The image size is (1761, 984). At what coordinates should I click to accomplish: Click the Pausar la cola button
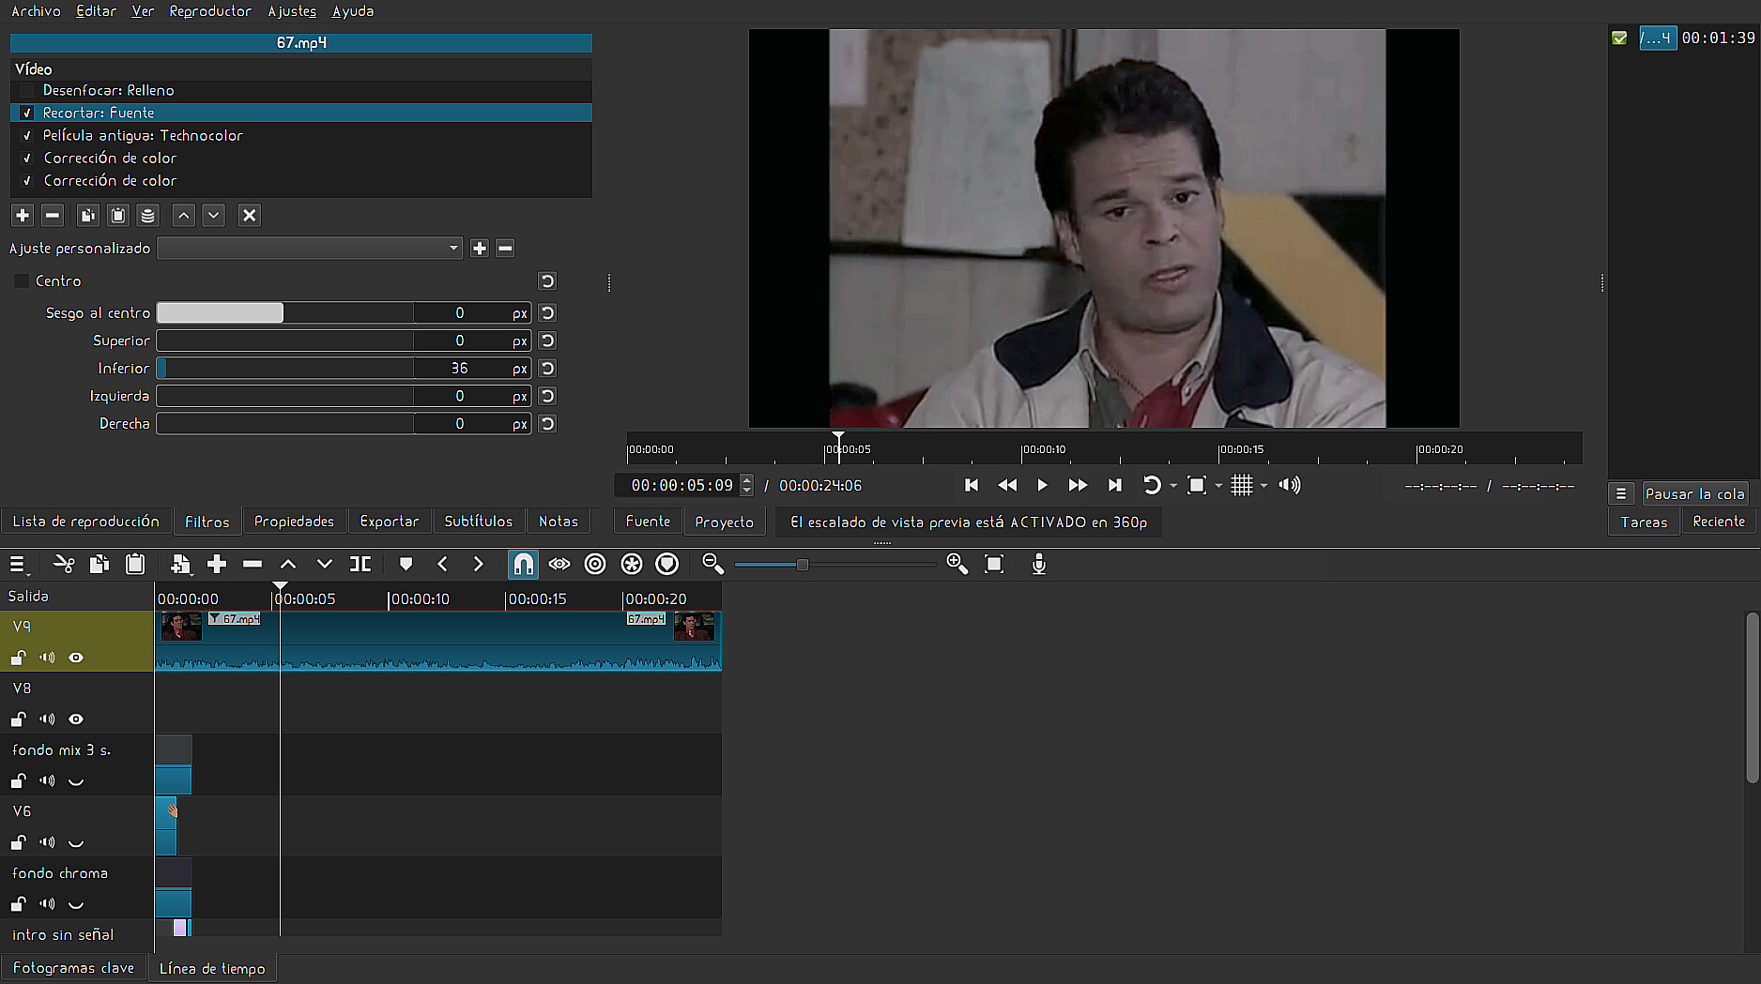click(x=1694, y=494)
